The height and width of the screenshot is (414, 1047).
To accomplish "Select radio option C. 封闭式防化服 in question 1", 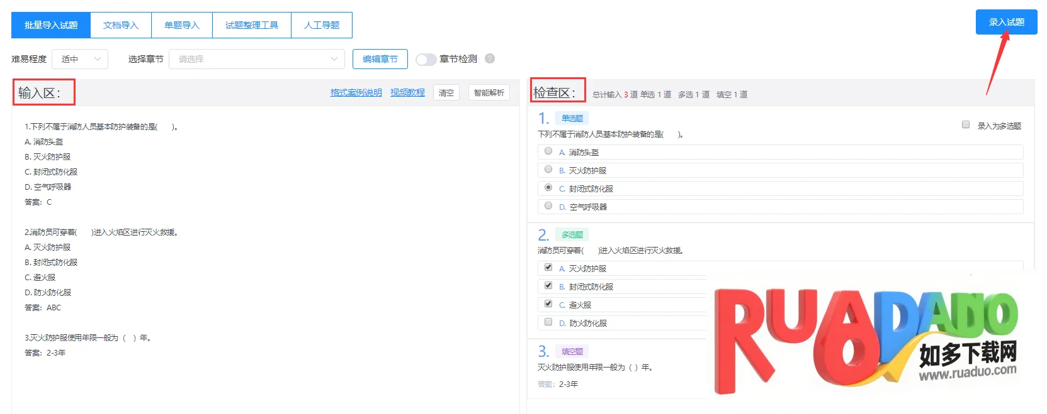I will click(548, 188).
